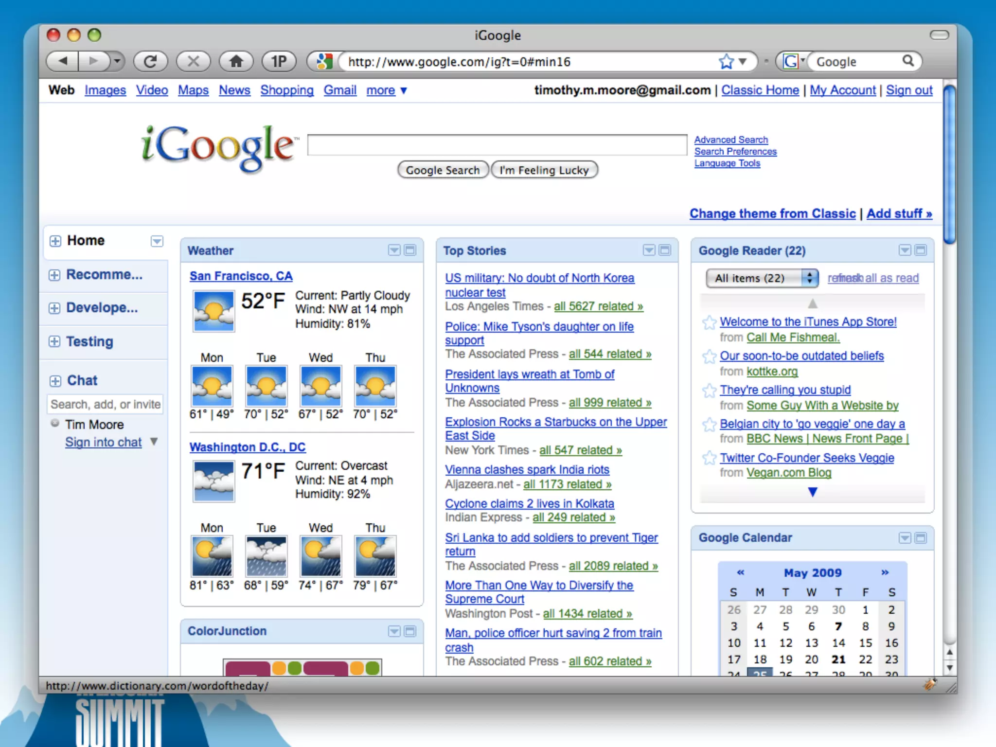This screenshot has height=747, width=996.
Task: Open the ColorJunction gadget options menu
Action: pos(394,631)
